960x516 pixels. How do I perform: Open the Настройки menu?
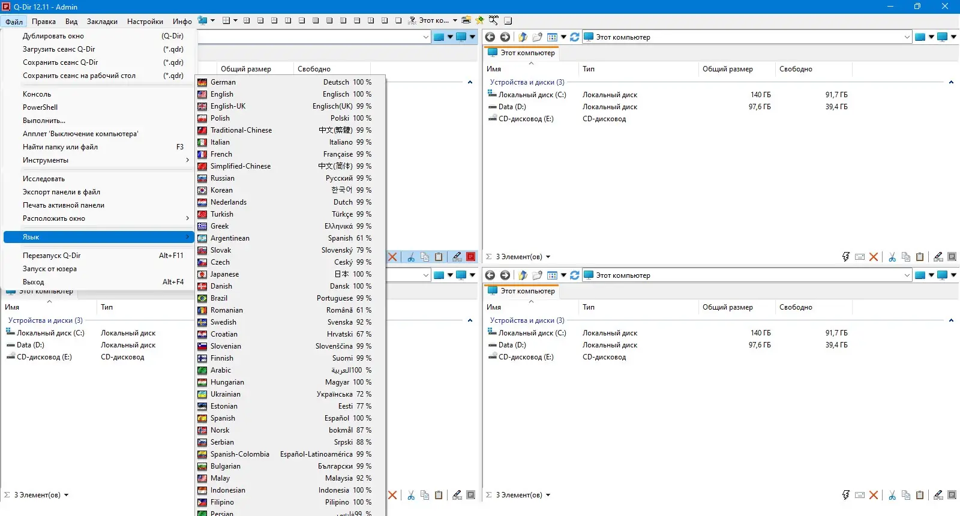[145, 22]
